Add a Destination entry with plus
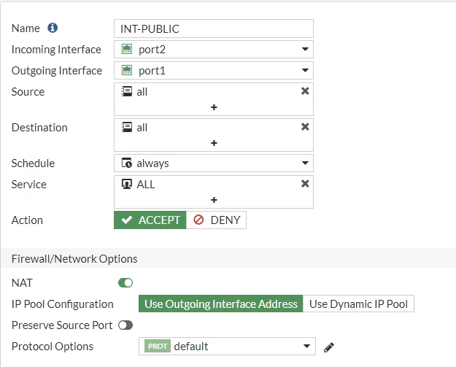This screenshot has height=367, width=456. 214,143
